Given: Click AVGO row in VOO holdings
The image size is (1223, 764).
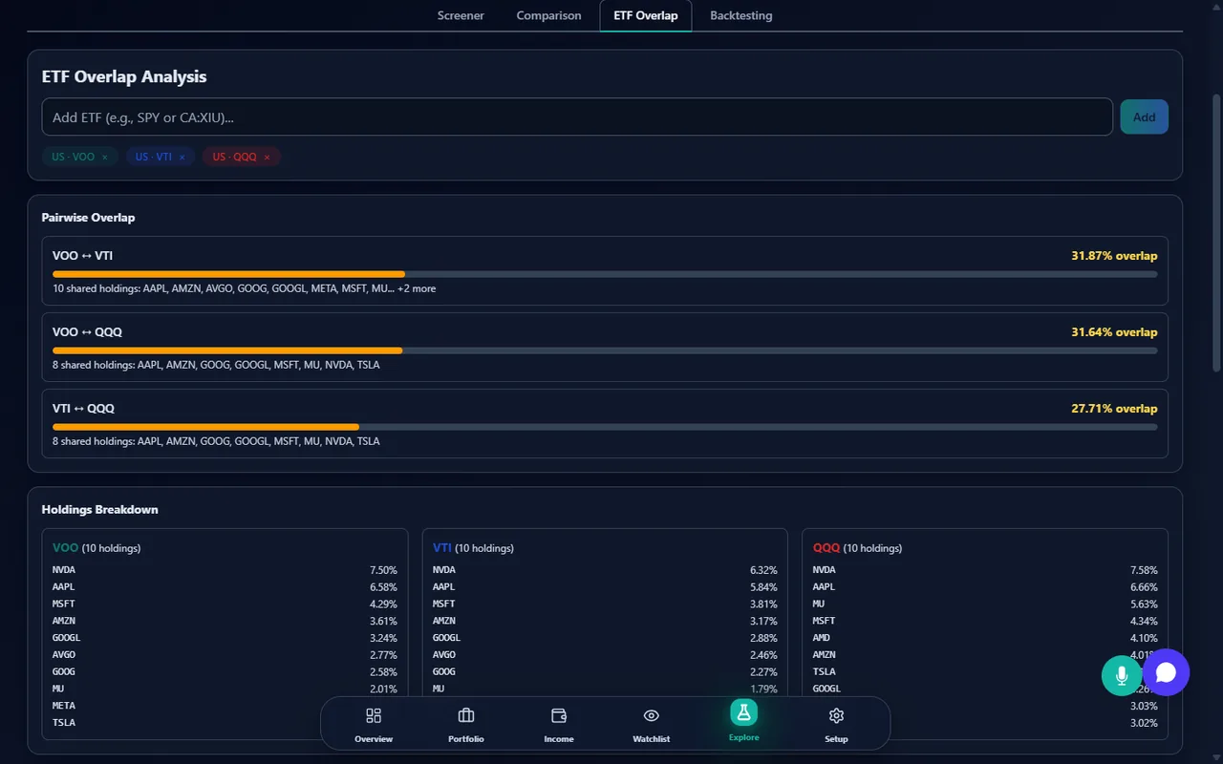Looking at the screenshot, I should coord(225,655).
